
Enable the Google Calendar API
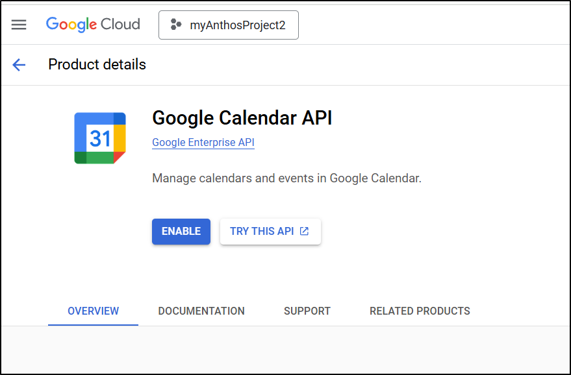tap(181, 232)
